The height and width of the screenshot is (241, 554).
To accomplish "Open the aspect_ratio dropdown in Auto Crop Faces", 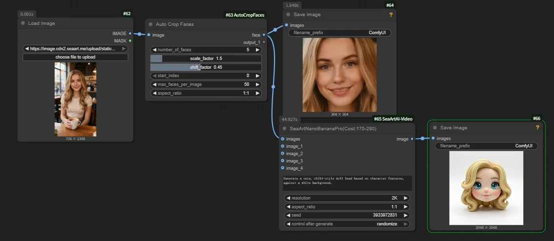I will 206,93.
